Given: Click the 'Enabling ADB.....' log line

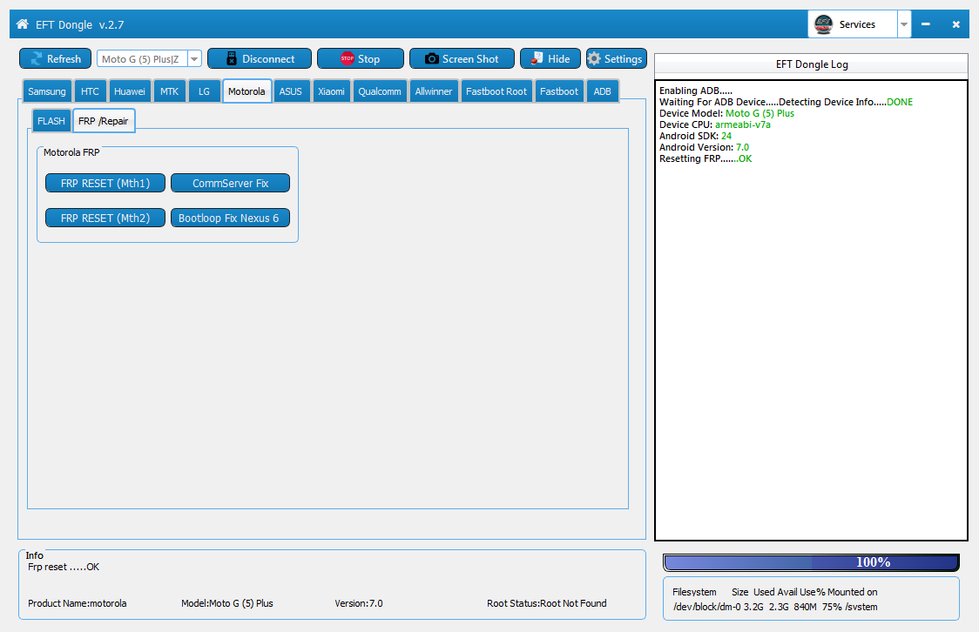Looking at the screenshot, I should (x=696, y=91).
